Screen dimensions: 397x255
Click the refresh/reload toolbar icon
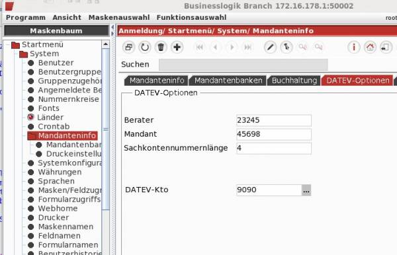tap(144, 48)
